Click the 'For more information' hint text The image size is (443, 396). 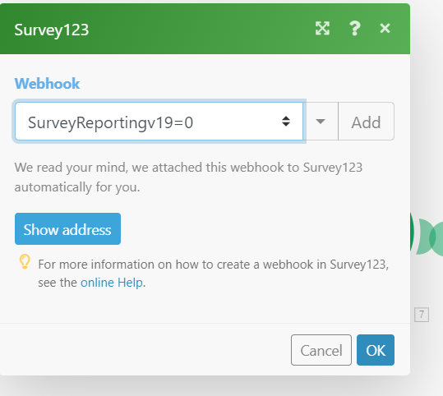point(214,274)
